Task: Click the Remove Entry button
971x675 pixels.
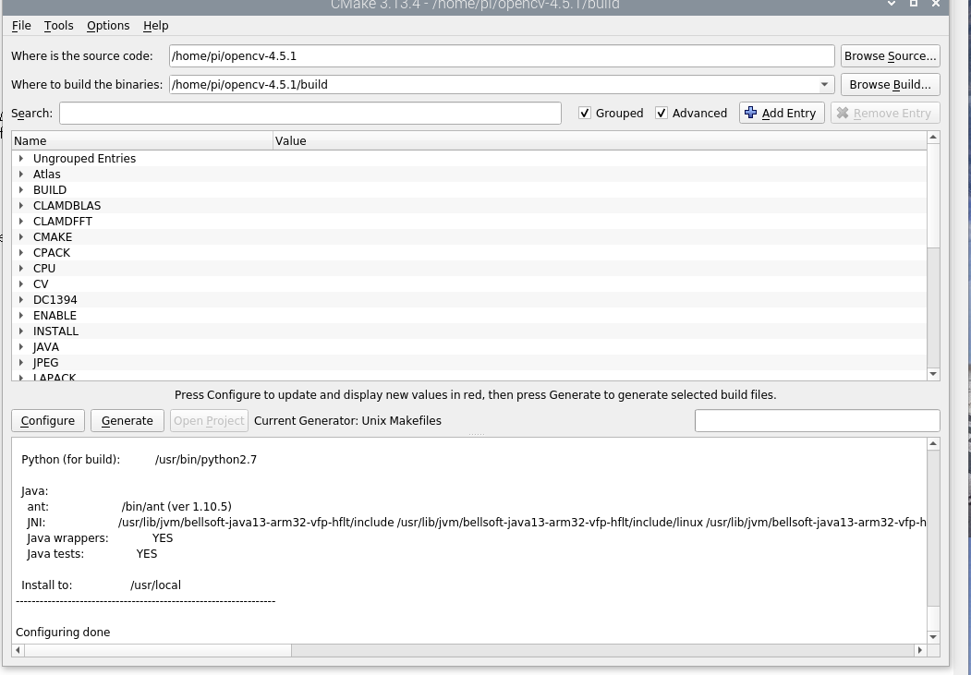Action: tap(885, 113)
